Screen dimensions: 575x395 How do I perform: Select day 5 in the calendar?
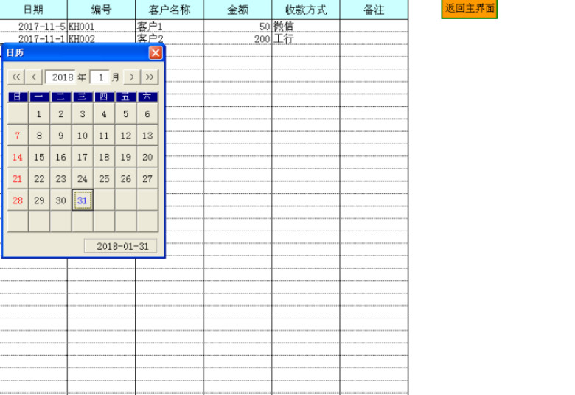[125, 113]
